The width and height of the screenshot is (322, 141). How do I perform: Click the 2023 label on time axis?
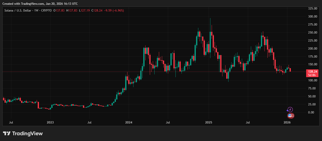(x=50, y=123)
